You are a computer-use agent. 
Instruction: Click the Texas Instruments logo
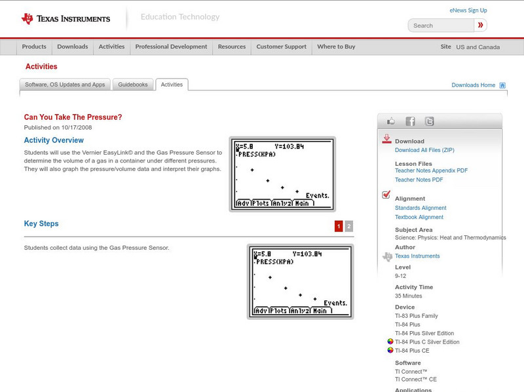[65, 18]
